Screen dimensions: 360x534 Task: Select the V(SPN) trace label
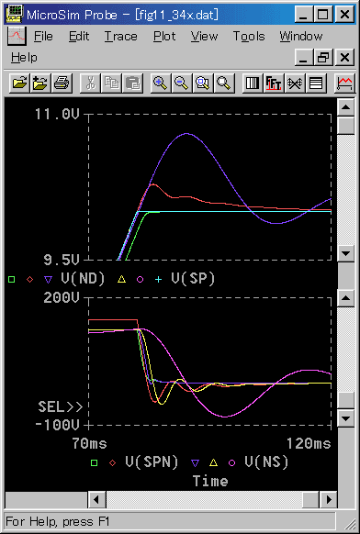(152, 462)
